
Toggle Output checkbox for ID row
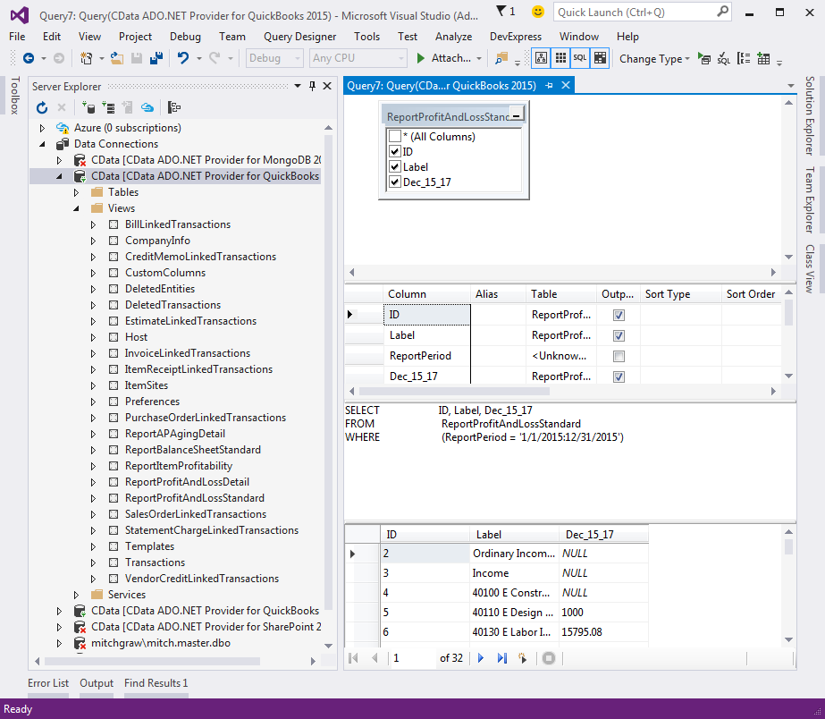click(619, 316)
